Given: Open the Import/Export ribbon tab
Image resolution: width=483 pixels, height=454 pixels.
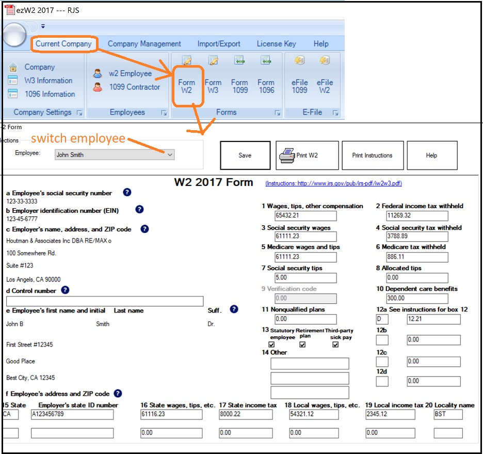Looking at the screenshot, I should click(219, 44).
